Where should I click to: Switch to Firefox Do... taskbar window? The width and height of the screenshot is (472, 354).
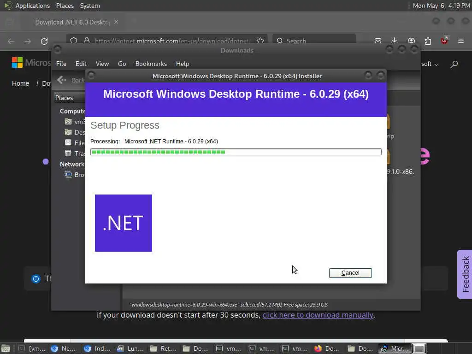328,348
